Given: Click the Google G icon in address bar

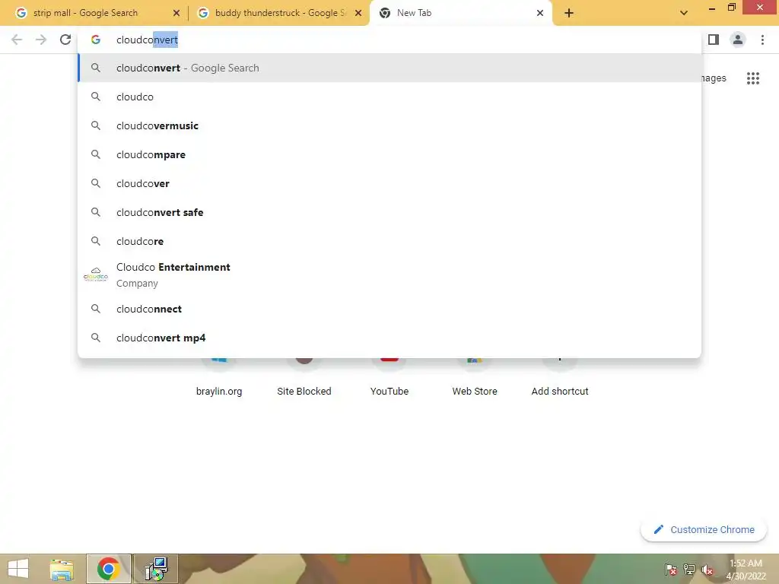Looking at the screenshot, I should [x=96, y=40].
